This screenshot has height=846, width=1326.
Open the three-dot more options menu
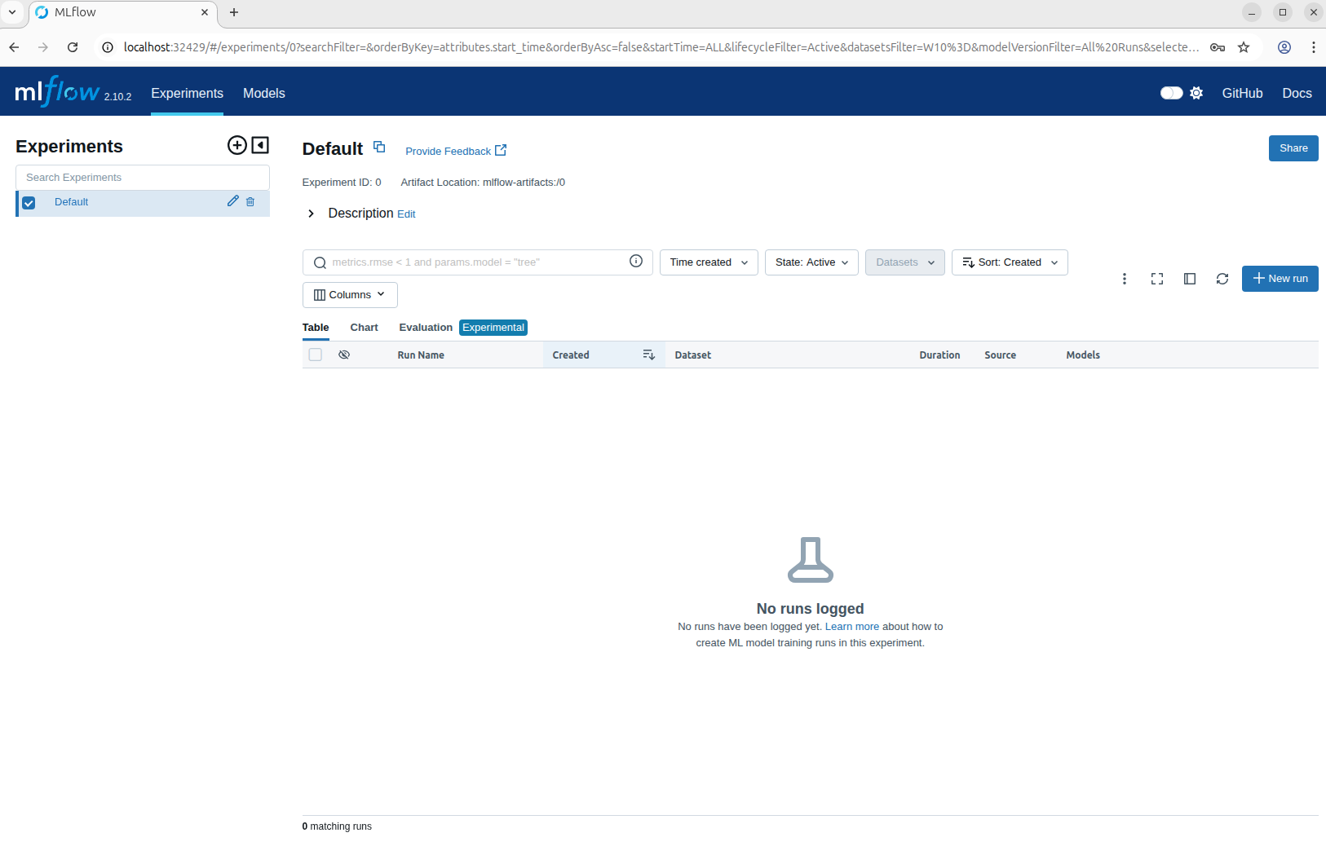tap(1125, 279)
